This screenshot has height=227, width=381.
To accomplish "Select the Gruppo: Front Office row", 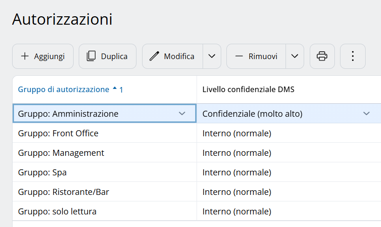I will (x=197, y=133).
